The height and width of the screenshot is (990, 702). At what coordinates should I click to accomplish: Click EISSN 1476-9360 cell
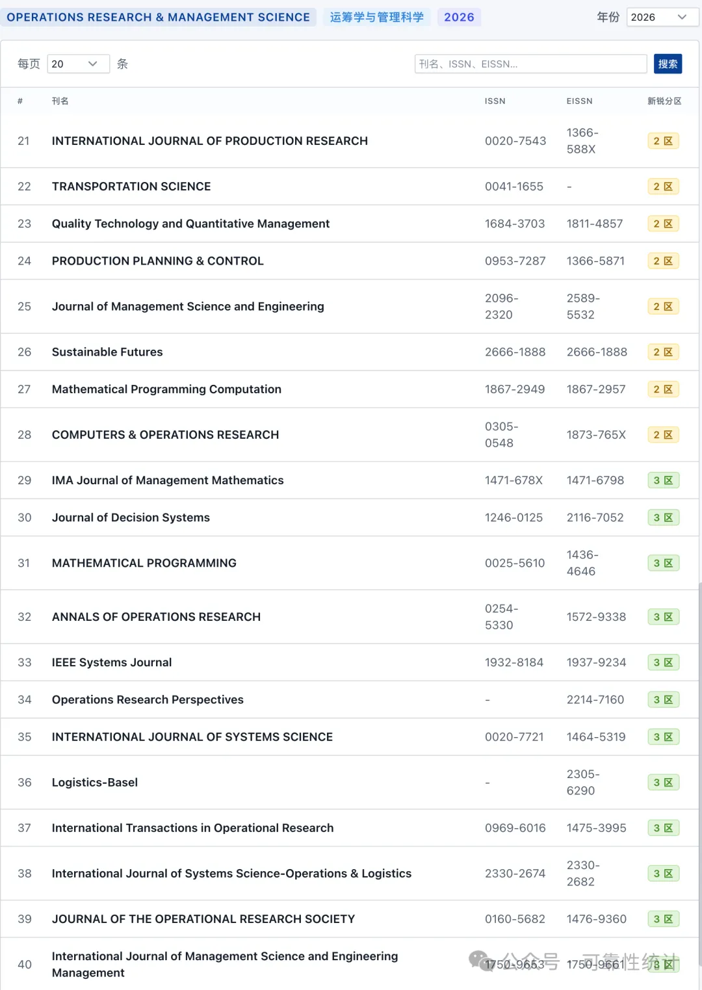tap(597, 918)
